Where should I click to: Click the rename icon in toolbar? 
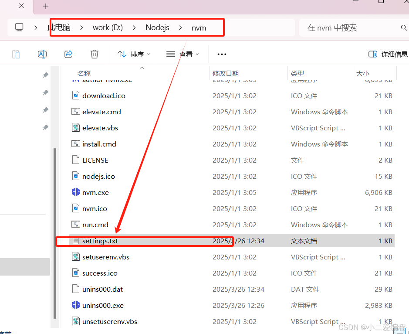click(42, 54)
